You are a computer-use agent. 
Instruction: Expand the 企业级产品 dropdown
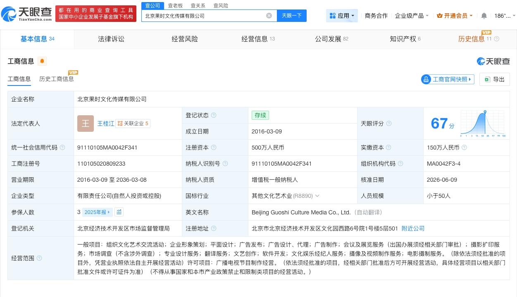point(412,16)
